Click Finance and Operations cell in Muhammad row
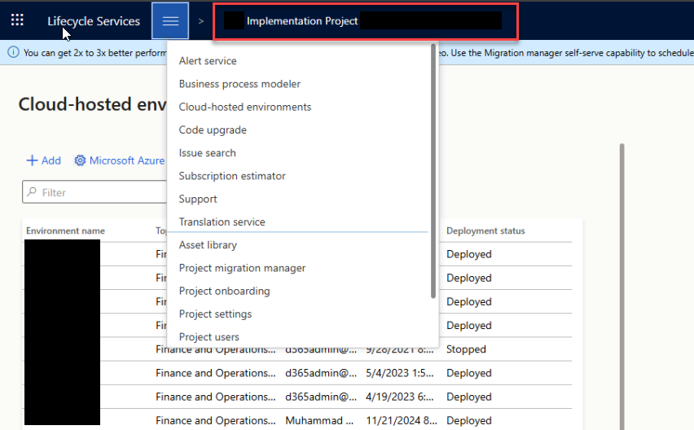This screenshot has height=430, width=694. pyautogui.click(x=215, y=420)
